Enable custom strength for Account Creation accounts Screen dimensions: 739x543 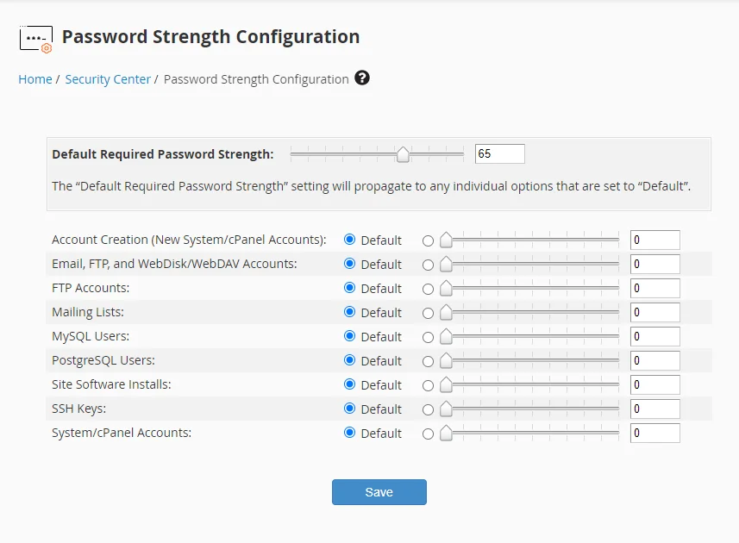(x=428, y=240)
